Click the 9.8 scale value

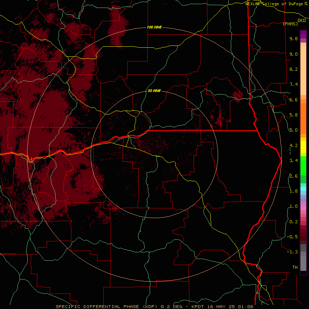pos(294,38)
